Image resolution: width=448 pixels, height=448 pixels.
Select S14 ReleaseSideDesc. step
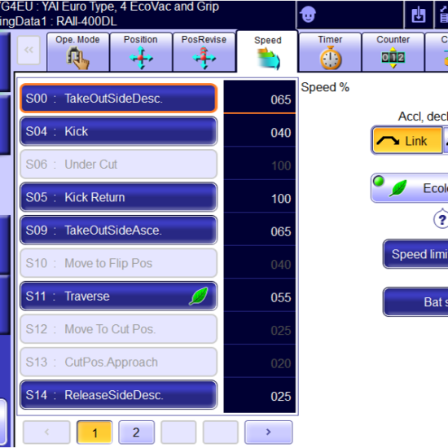click(x=119, y=395)
